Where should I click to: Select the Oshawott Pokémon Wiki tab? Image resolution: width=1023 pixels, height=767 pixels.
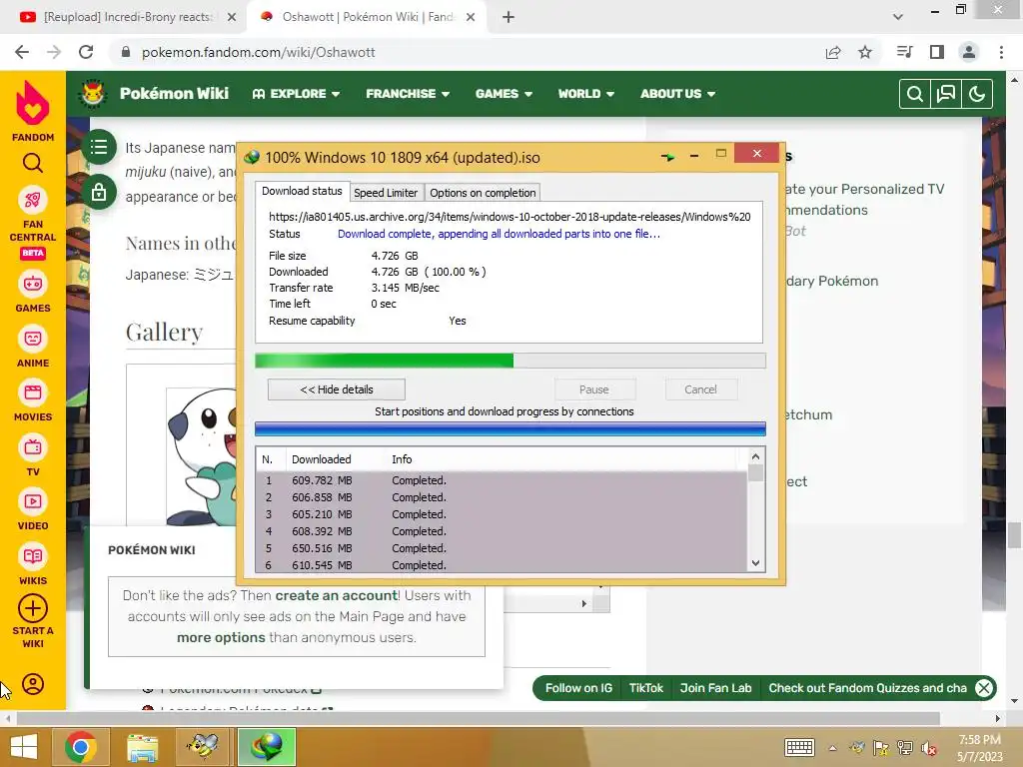point(366,17)
